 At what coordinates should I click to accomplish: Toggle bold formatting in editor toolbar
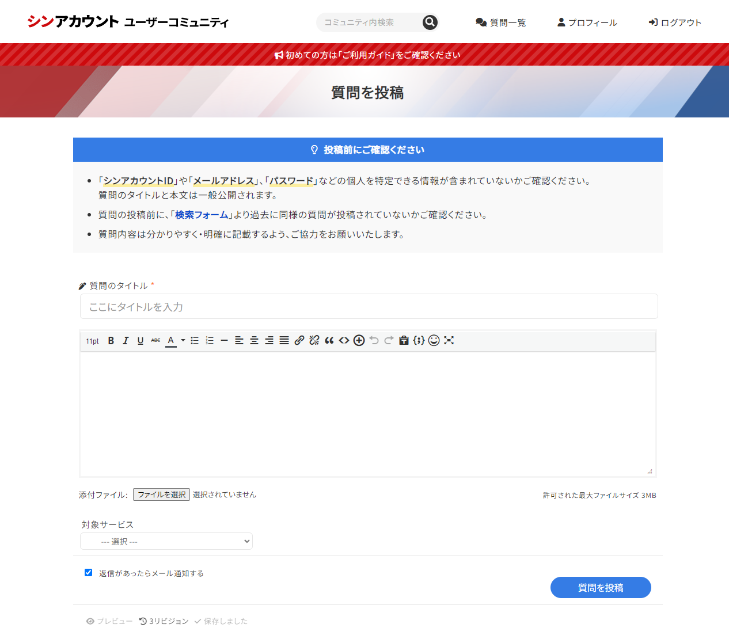coord(111,341)
